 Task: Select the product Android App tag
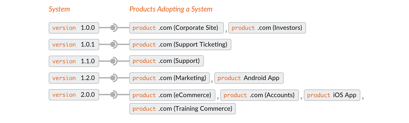pyautogui.click(x=249, y=78)
